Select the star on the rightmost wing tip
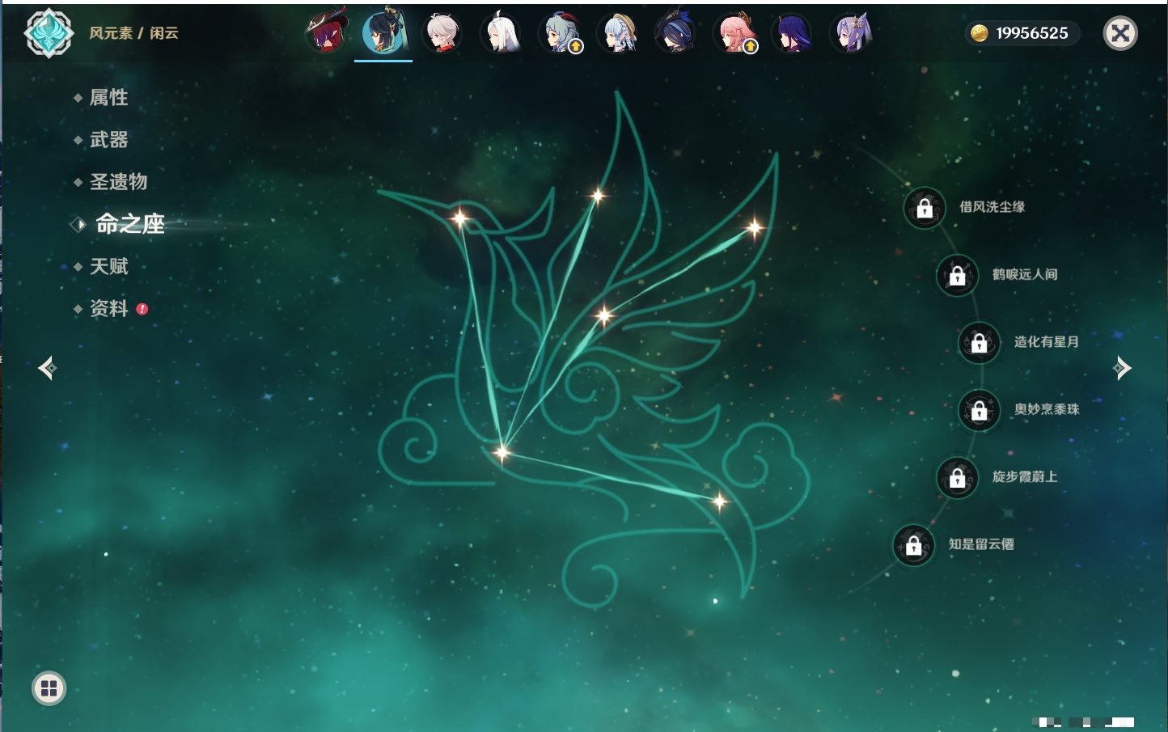Screen dimensions: 1168x732 click(x=755, y=228)
